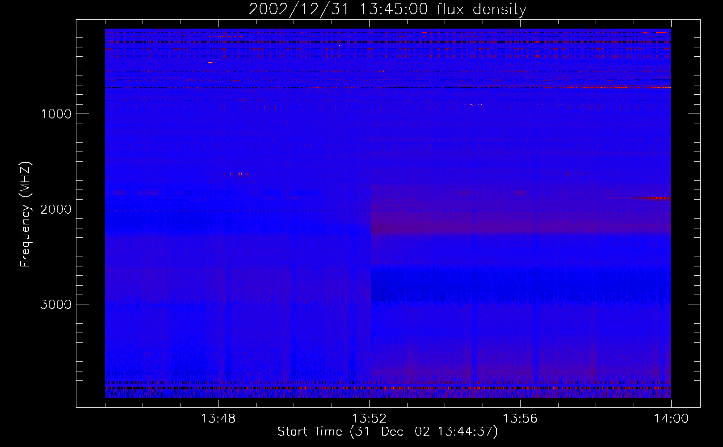The width and height of the screenshot is (723, 447).
Task: Click the 'Start Time (31-Dec-02 13:44:37)' axis label
Action: [x=387, y=432]
